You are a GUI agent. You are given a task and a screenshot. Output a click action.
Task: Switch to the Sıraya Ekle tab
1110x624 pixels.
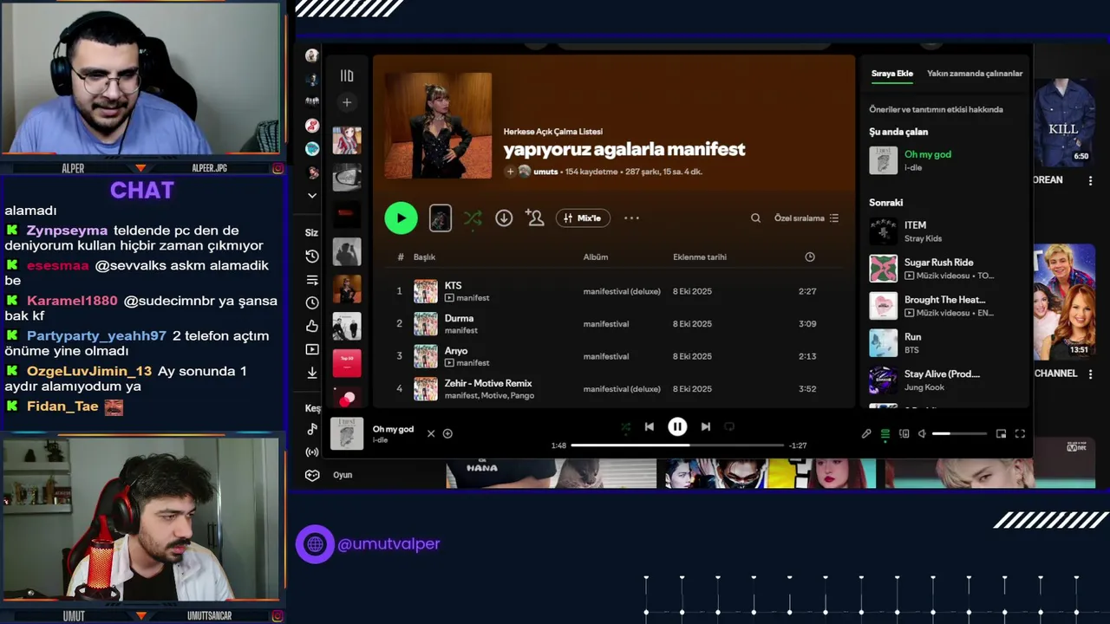(892, 74)
